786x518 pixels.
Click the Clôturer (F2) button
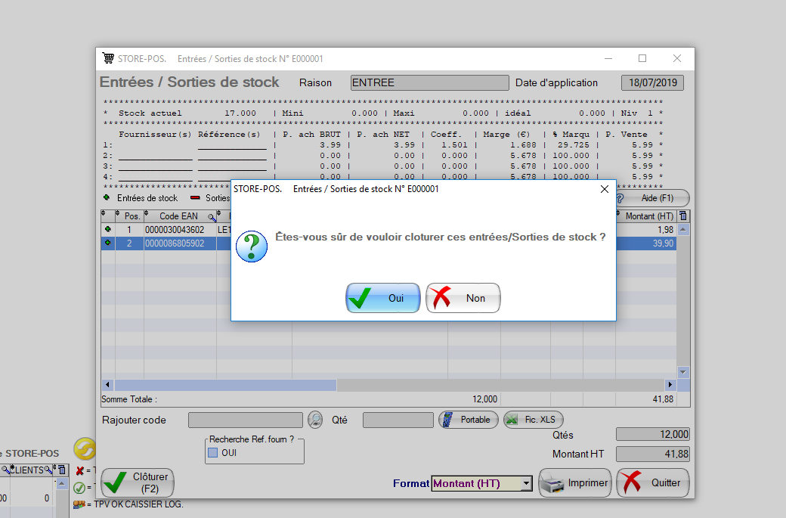point(137,482)
